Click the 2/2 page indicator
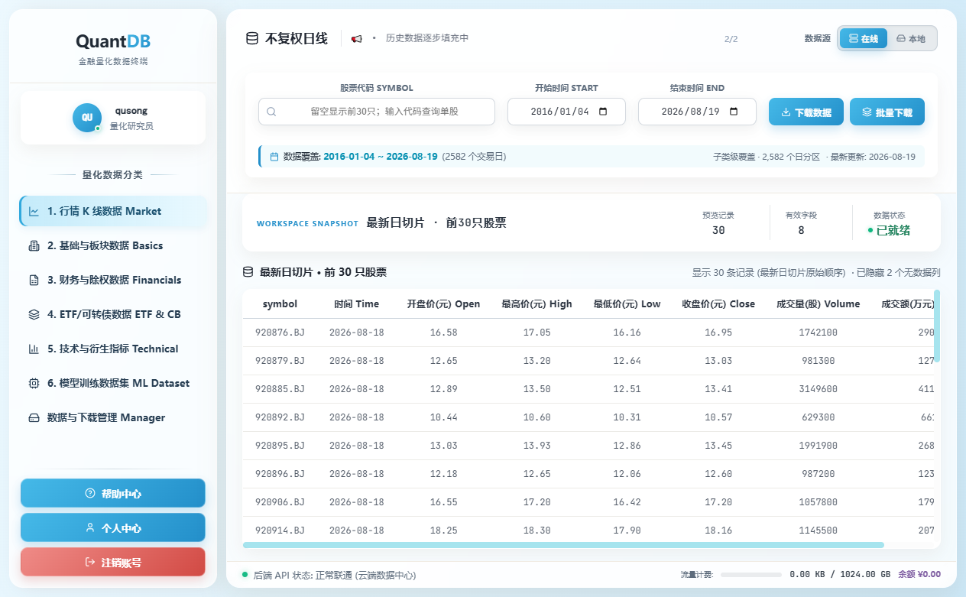 coord(731,39)
